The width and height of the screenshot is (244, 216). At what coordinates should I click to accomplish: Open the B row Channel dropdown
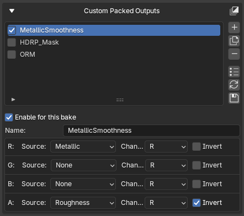tap(166, 184)
